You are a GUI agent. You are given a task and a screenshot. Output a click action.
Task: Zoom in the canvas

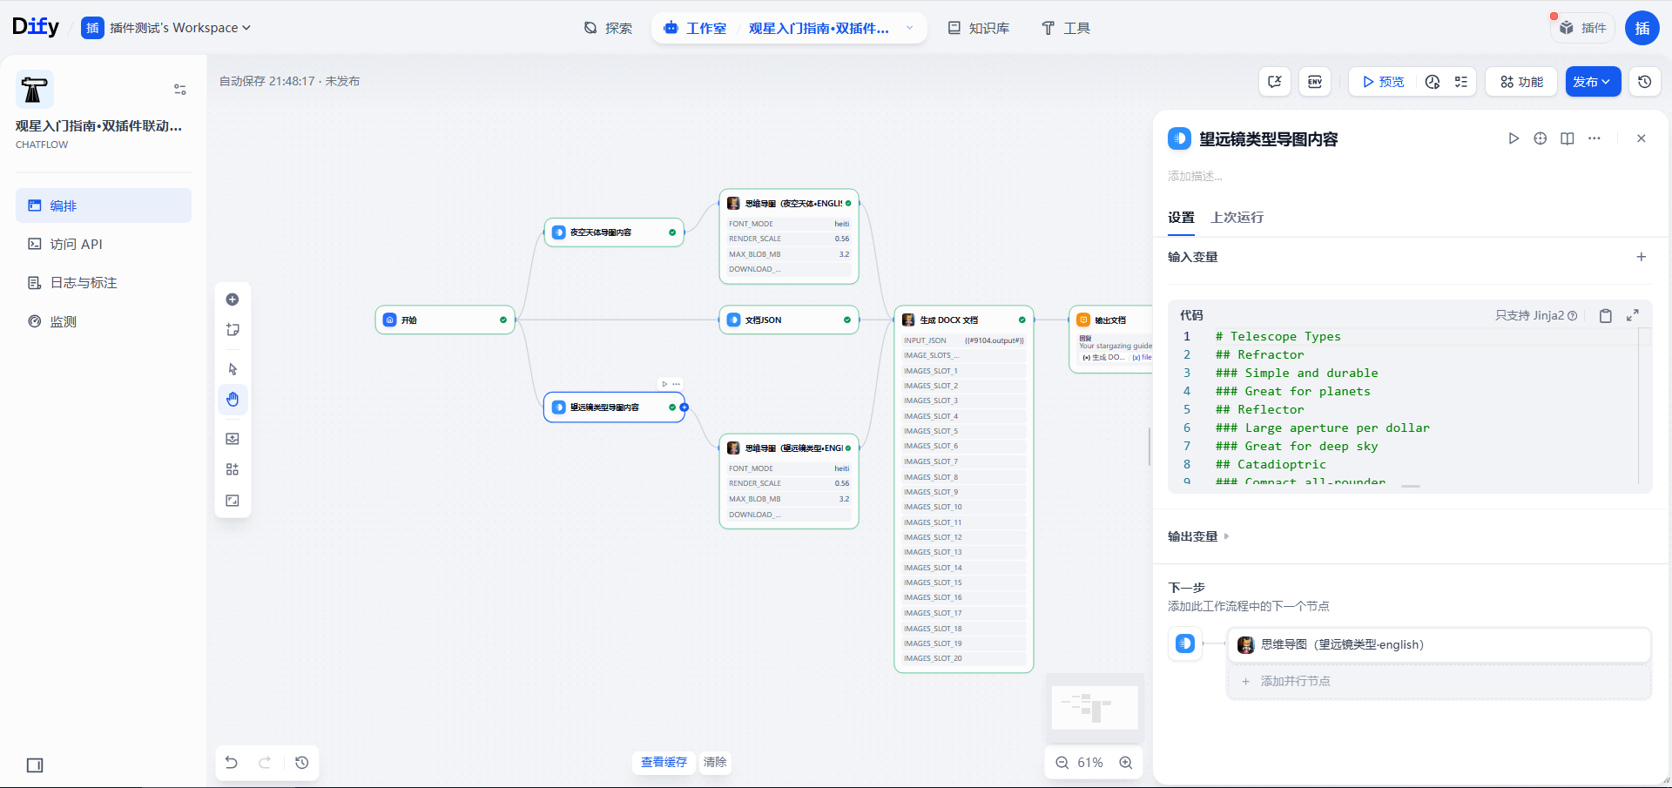pos(1126,763)
